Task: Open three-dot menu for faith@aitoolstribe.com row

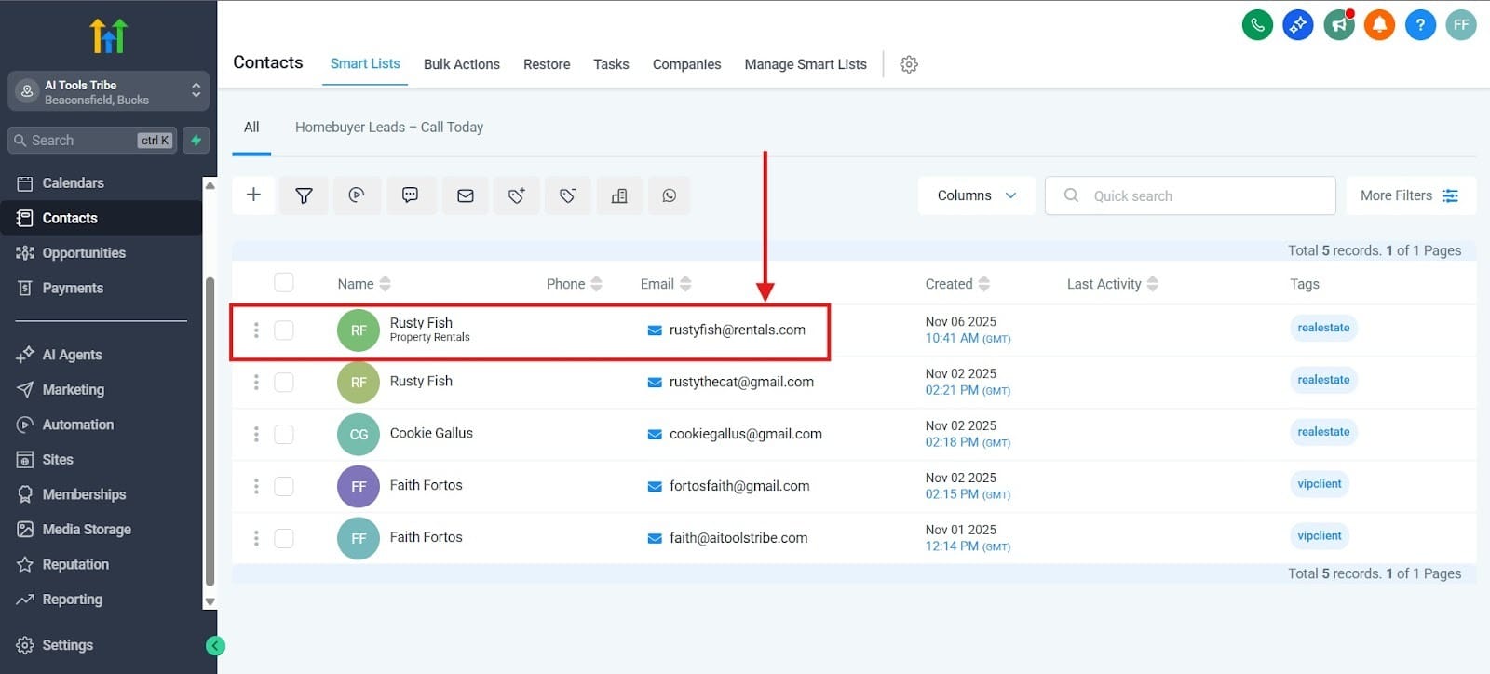Action: click(x=256, y=539)
